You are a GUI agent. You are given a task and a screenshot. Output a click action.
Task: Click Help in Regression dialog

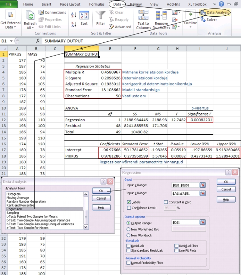click(x=226, y=200)
